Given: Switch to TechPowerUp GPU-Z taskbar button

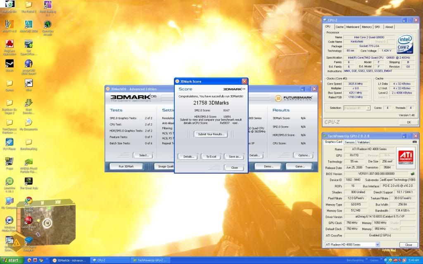Looking at the screenshot, I should pos(150,260).
